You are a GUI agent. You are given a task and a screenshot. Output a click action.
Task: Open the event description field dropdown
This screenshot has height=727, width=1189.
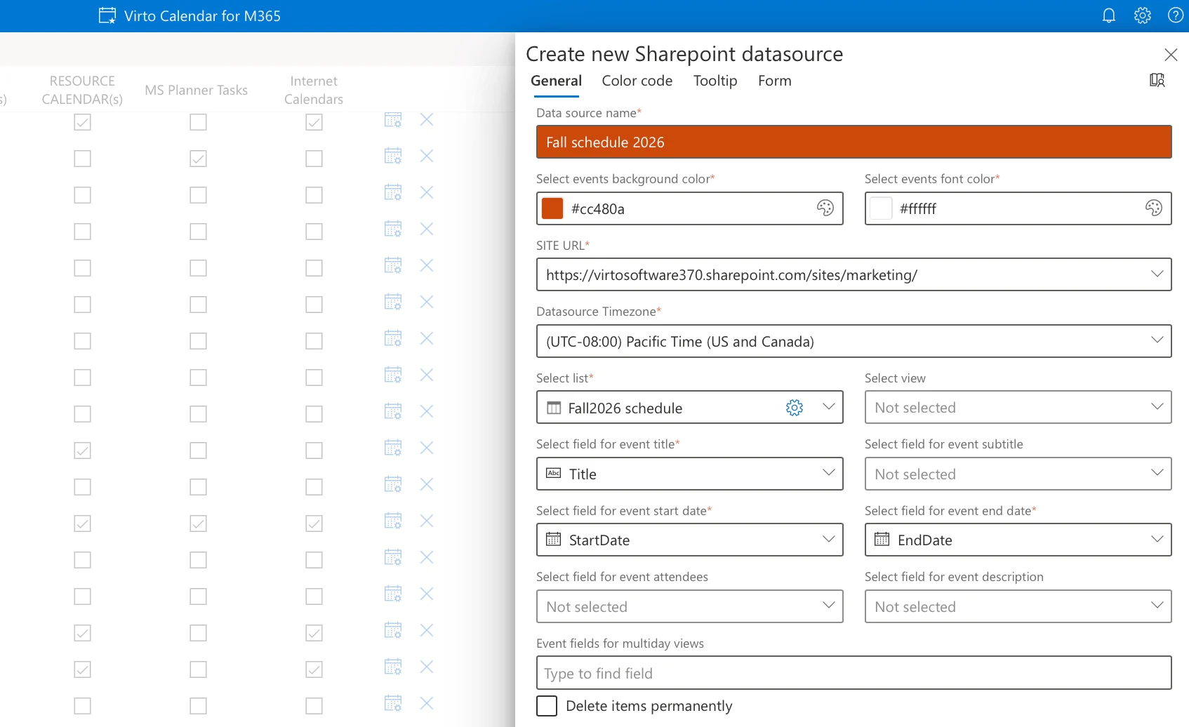click(1018, 606)
